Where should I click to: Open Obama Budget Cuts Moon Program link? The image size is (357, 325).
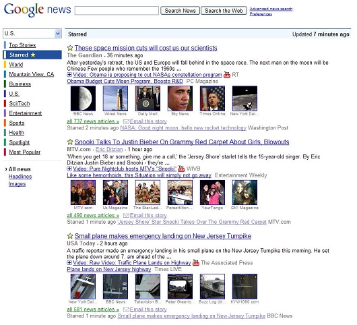click(125, 81)
